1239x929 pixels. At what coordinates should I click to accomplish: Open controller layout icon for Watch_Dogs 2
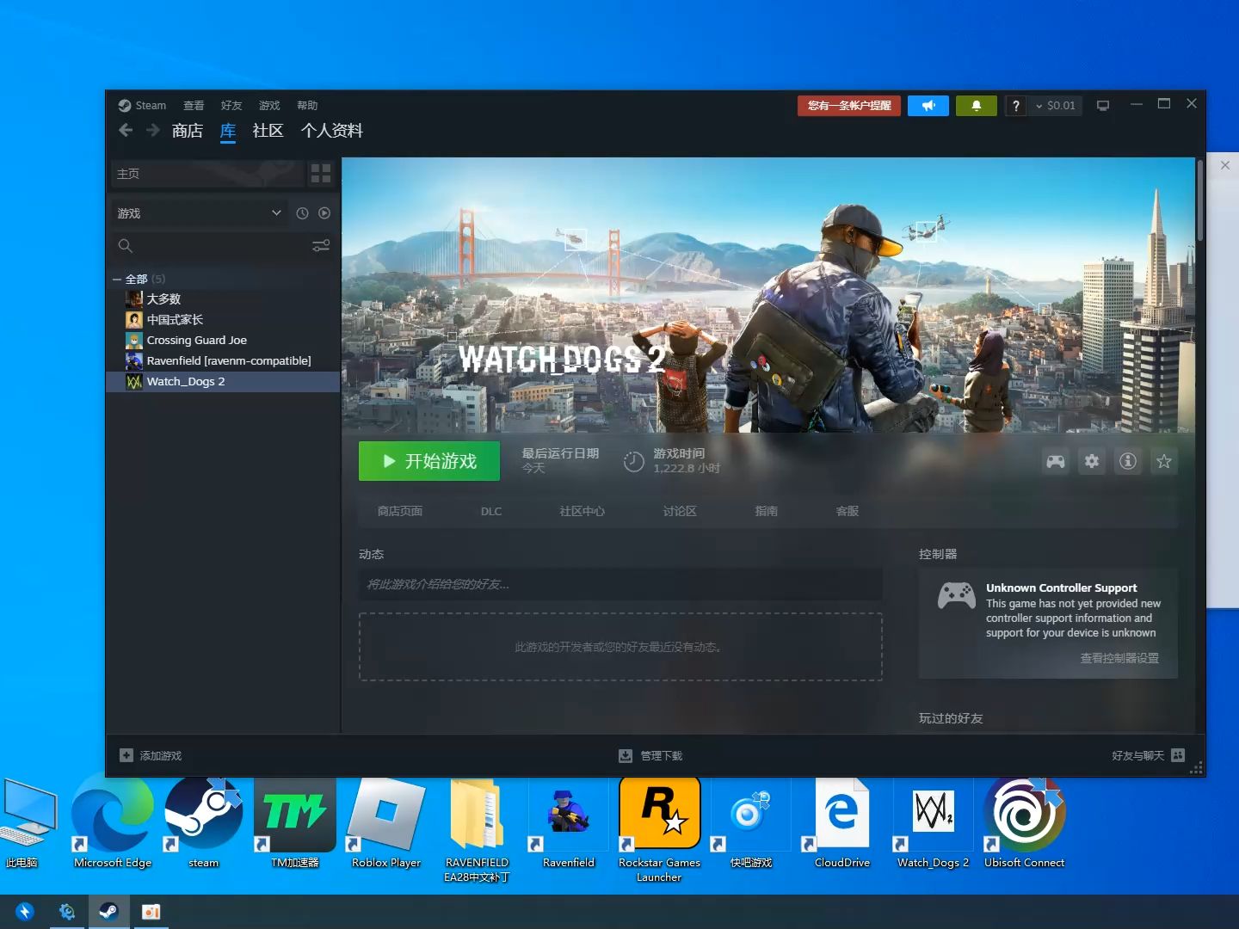tap(1056, 462)
